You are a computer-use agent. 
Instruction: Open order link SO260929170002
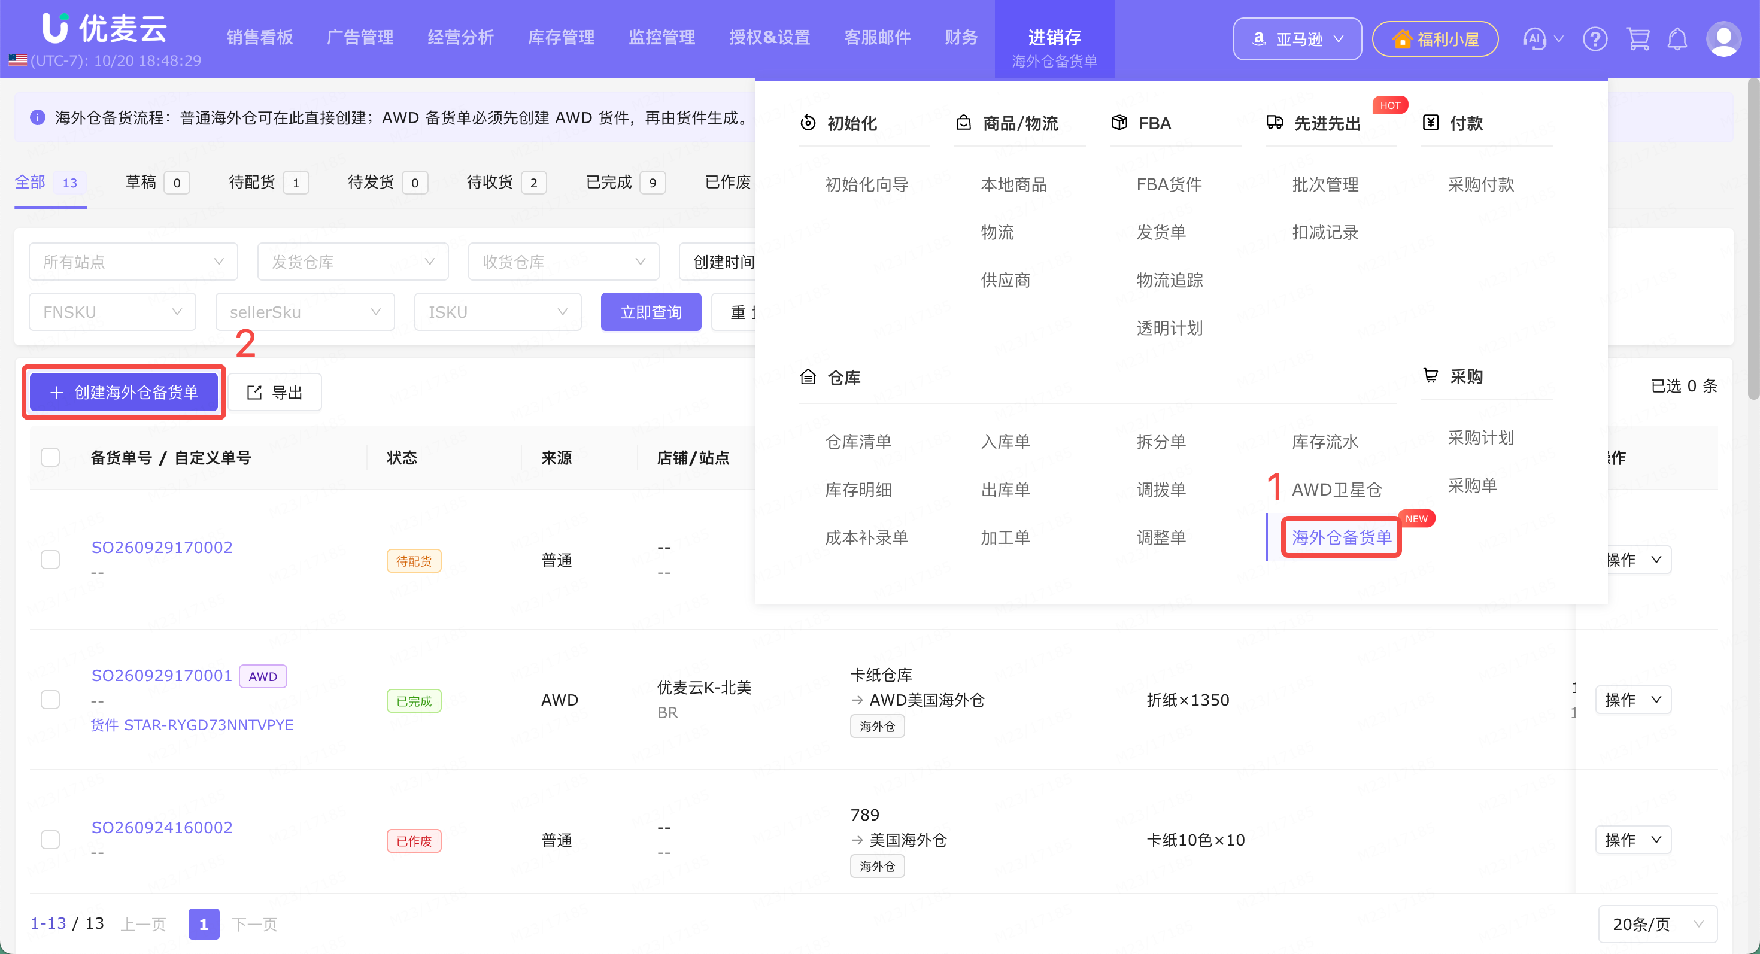click(162, 547)
